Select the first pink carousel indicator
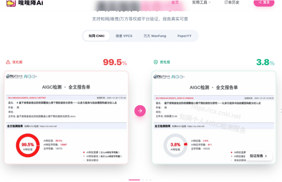 134,180
